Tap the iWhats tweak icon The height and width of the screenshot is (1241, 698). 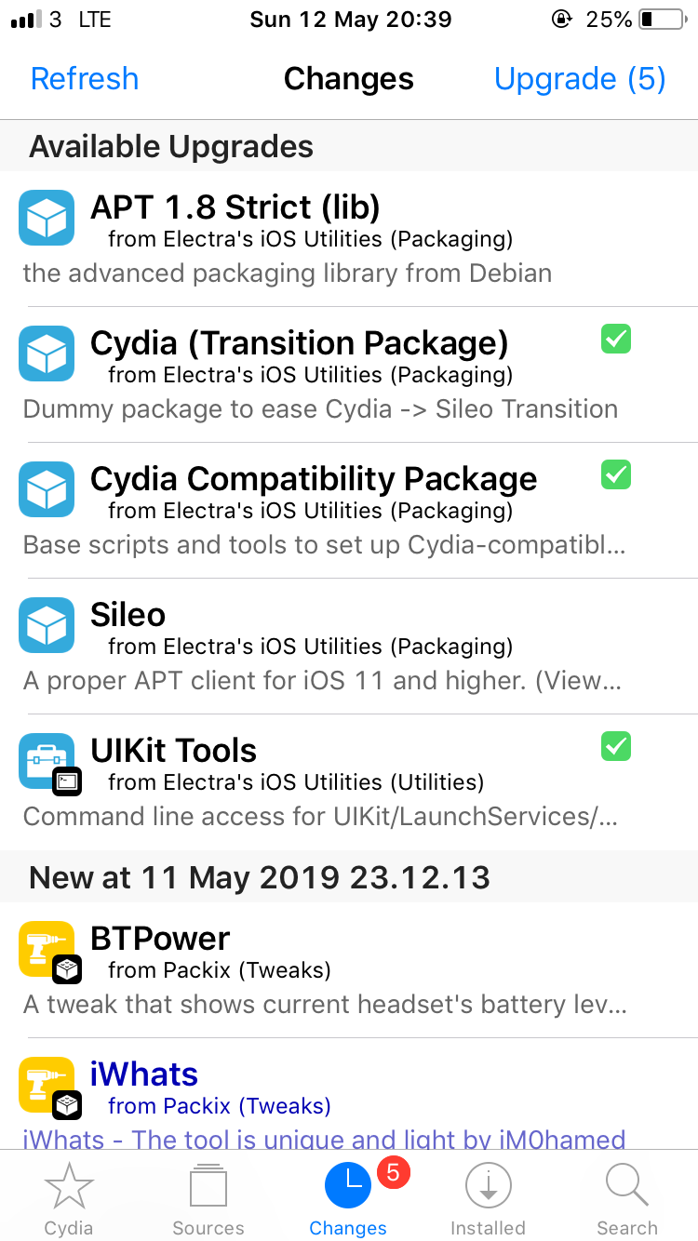tap(47, 1085)
